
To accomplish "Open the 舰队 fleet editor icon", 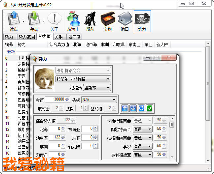I will pos(90,19).
